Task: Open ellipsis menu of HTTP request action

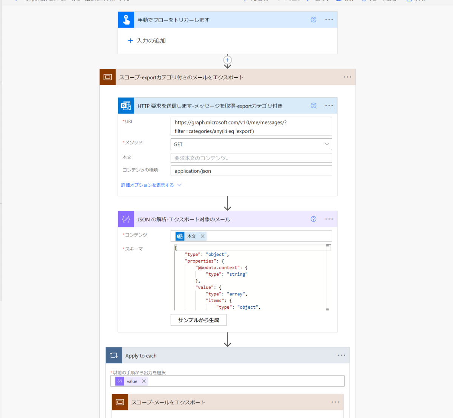Action: 329,106
